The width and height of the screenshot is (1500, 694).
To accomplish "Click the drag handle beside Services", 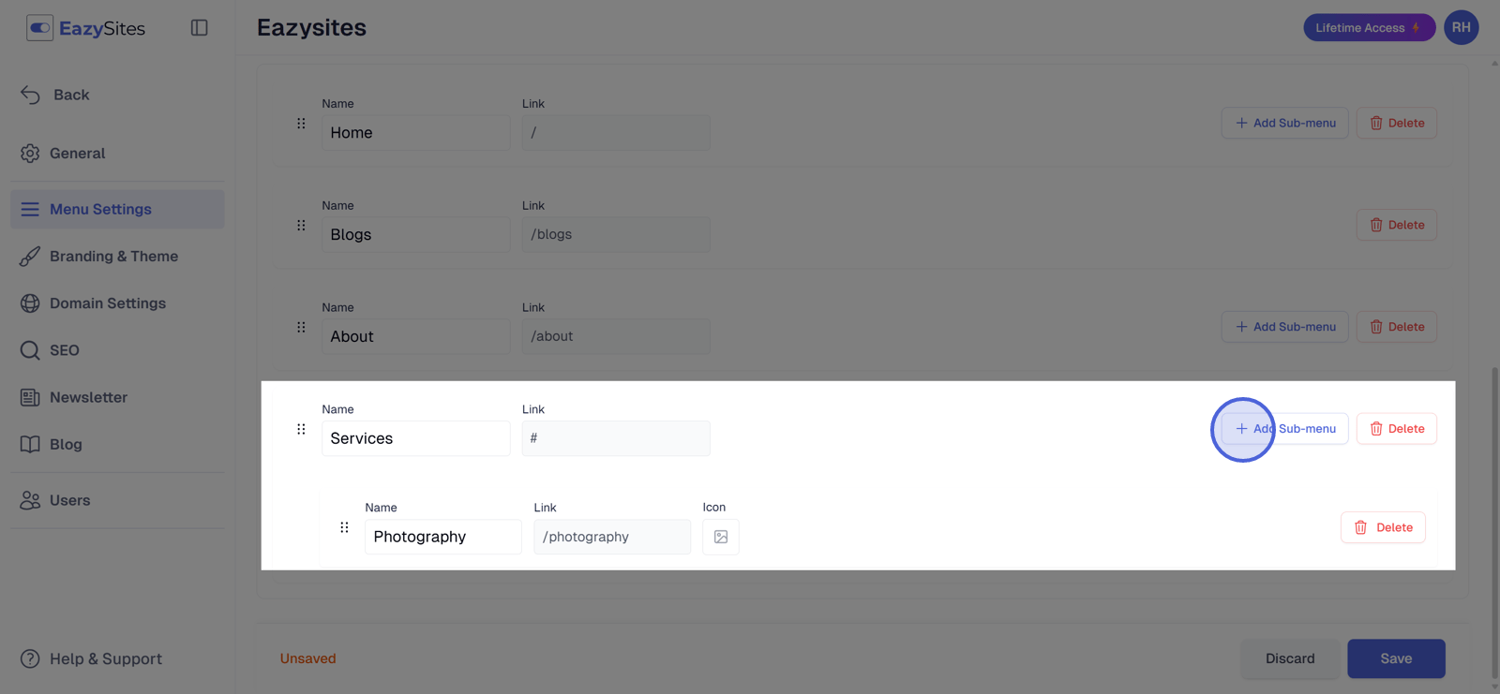I will point(301,429).
